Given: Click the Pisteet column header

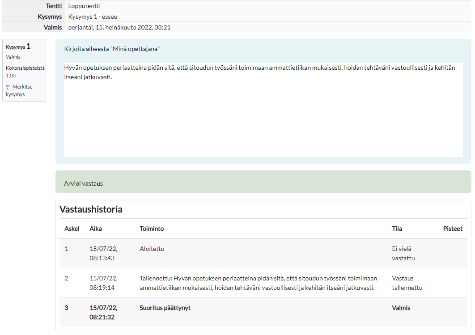Looking at the screenshot, I should coord(453,229).
